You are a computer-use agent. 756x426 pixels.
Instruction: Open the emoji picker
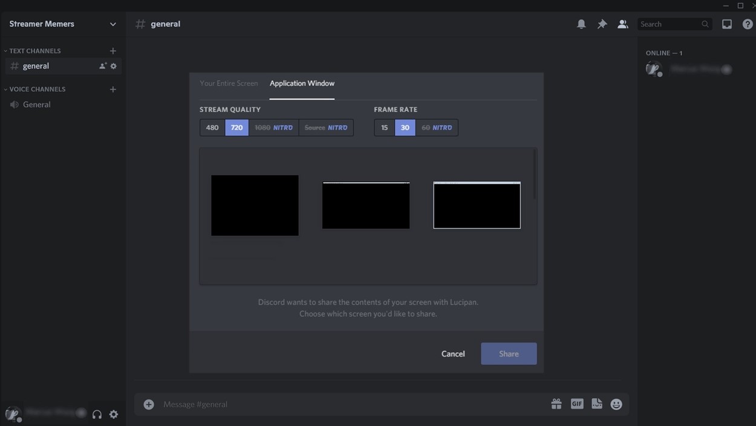(x=616, y=404)
